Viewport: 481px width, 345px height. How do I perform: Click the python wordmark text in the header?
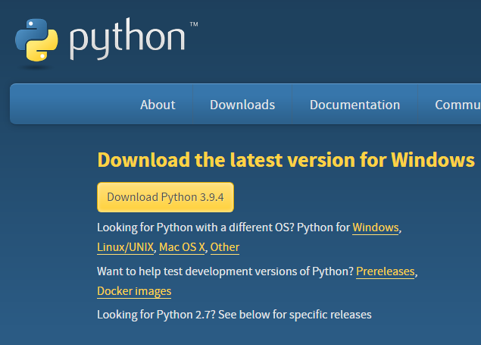pos(127,39)
